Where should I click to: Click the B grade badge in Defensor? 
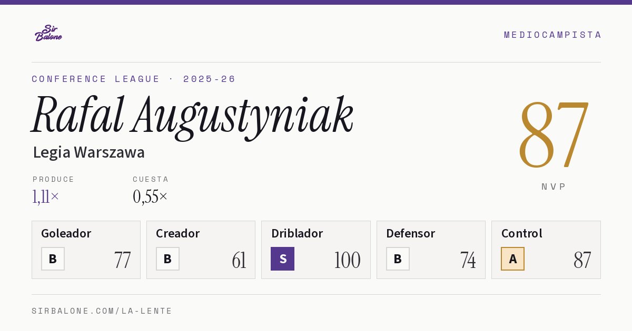point(398,259)
